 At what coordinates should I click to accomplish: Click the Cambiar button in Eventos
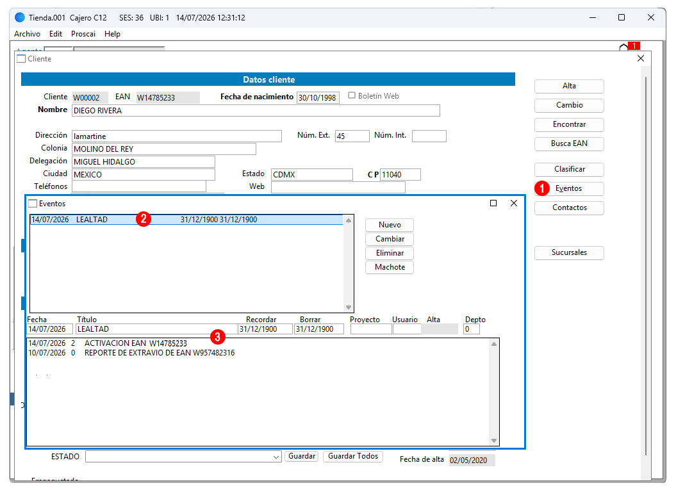tap(390, 239)
